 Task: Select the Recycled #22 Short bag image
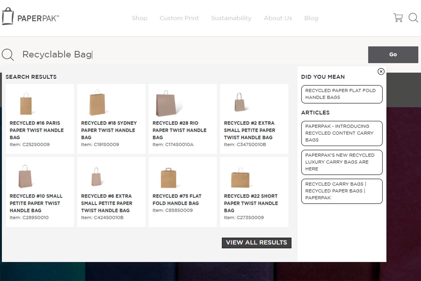(240, 178)
